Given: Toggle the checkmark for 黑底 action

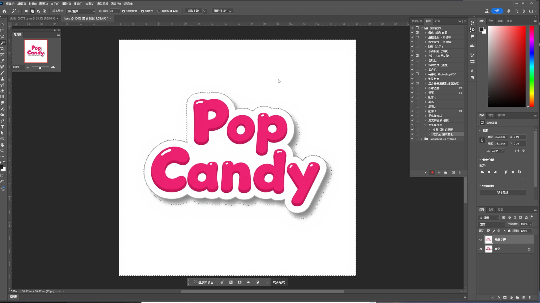Looking at the screenshot, I should point(412,102).
